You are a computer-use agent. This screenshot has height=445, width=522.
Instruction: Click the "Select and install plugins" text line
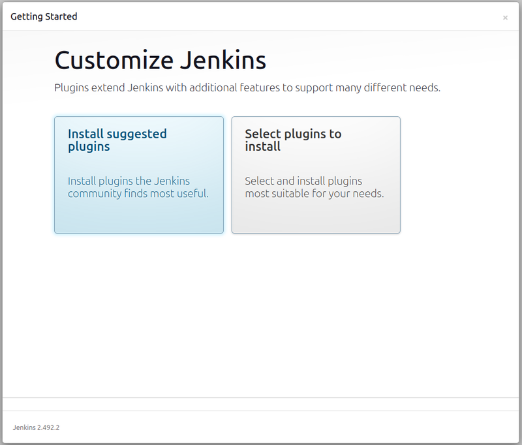pos(303,181)
